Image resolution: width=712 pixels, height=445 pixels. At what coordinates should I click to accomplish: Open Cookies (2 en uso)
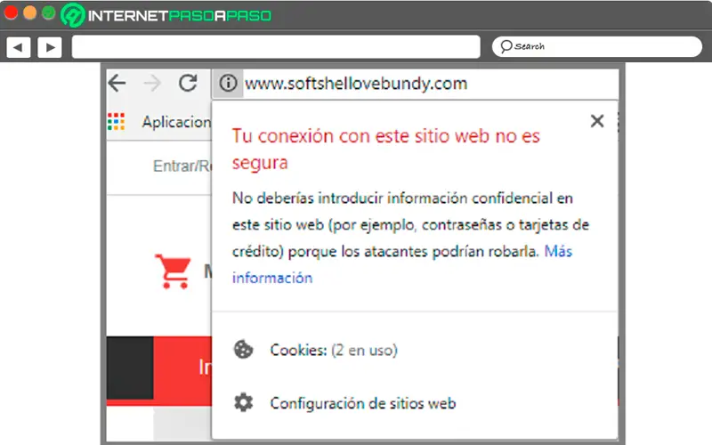334,350
